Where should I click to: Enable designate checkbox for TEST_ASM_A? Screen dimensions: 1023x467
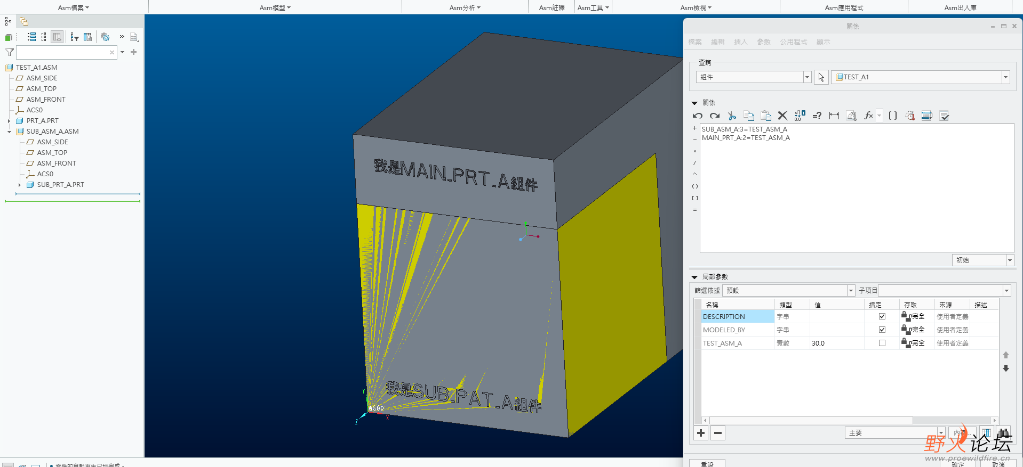(882, 343)
